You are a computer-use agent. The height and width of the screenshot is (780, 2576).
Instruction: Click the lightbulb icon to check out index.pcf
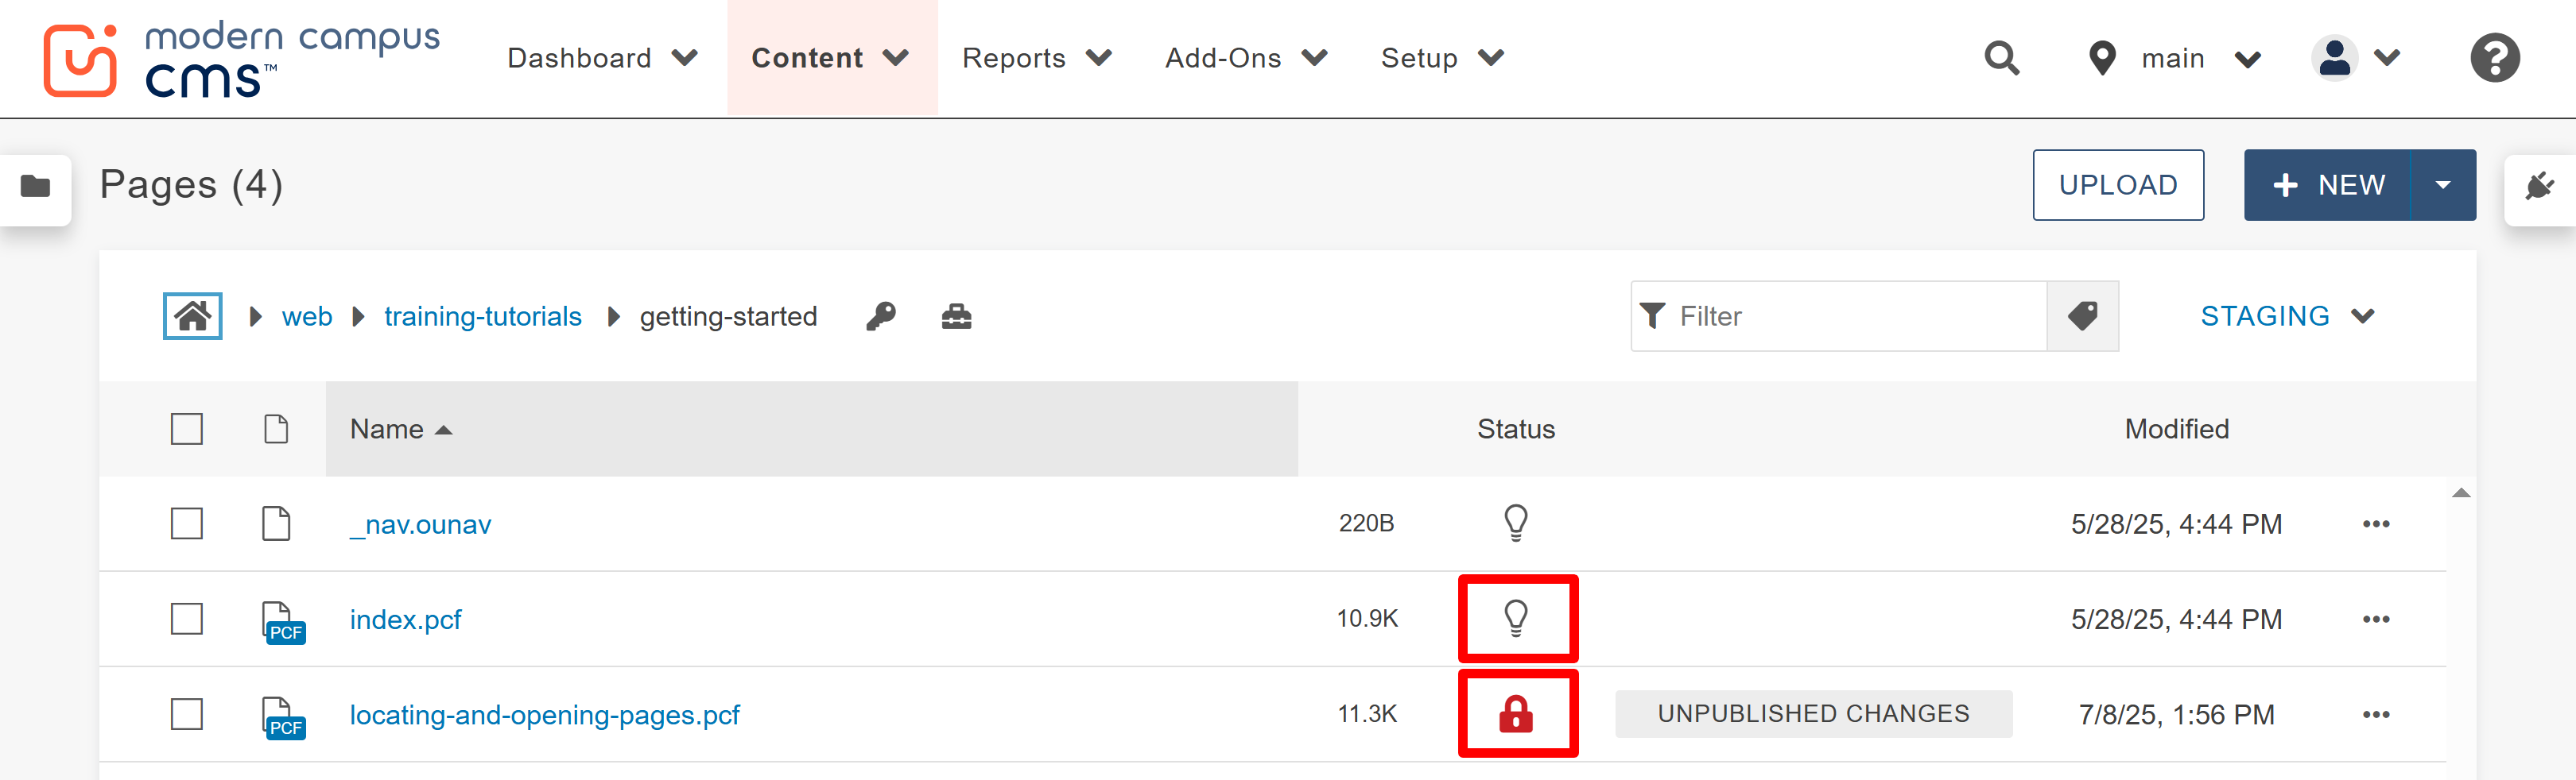coord(1517,618)
